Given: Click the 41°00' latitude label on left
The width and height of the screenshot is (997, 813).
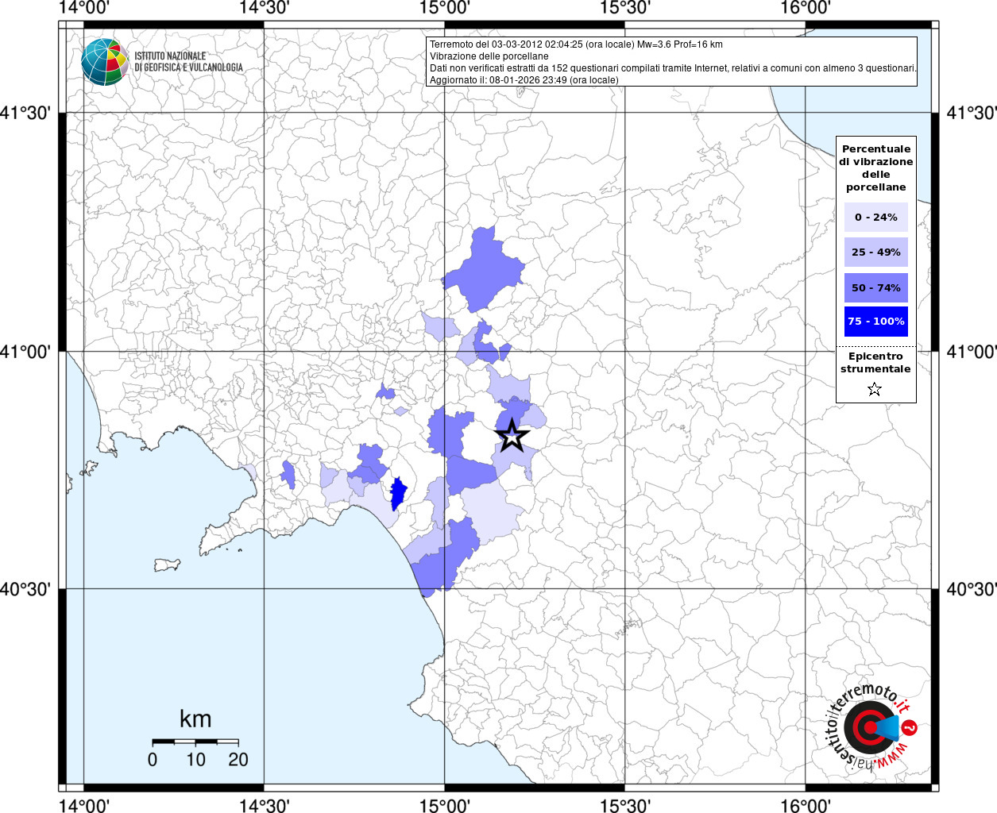Looking at the screenshot, I should coord(30,351).
